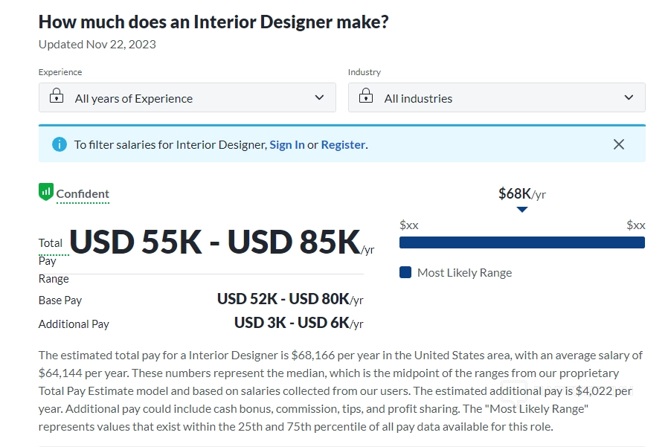Click the triangle marker below $68K/yr
This screenshot has width=671, height=447.
522,210
